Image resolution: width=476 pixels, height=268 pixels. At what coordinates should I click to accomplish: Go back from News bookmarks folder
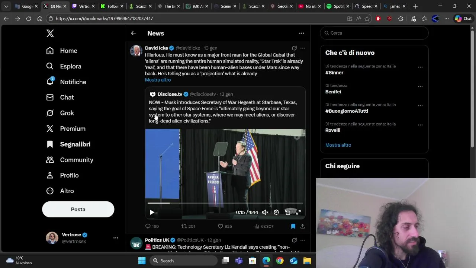tap(133, 33)
